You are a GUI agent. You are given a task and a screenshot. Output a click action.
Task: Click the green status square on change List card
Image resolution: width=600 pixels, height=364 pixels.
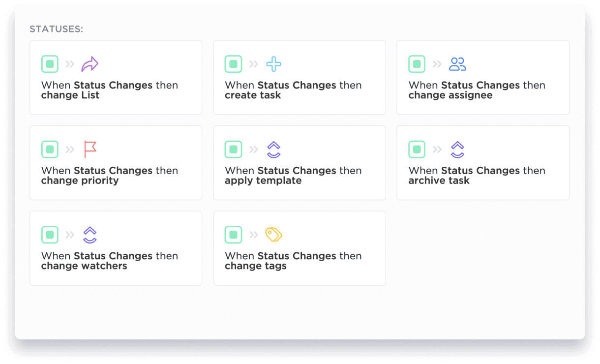pos(50,63)
